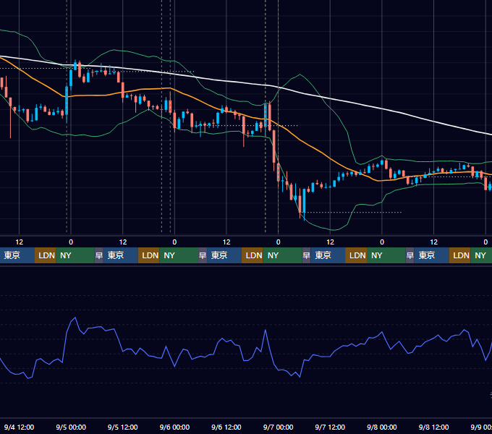Click the 9/4 12:00 date axis label

point(19,427)
